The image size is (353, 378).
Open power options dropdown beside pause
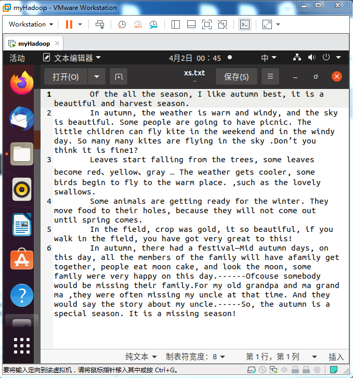80,24
